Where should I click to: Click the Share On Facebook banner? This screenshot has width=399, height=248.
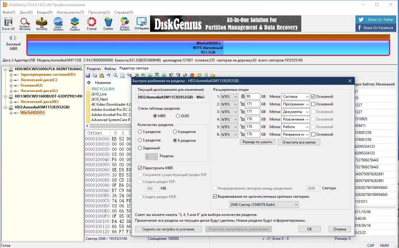376,28
